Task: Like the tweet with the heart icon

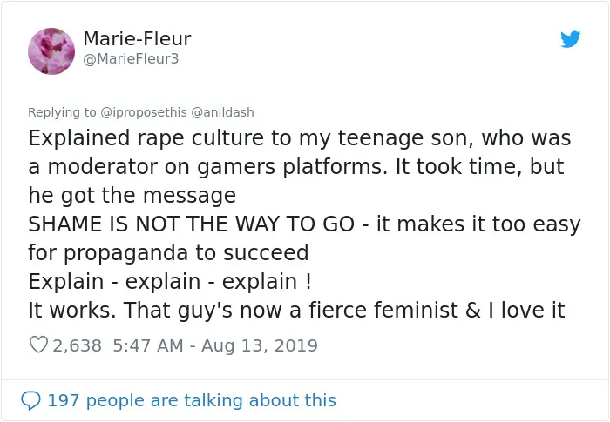Action: (38, 345)
